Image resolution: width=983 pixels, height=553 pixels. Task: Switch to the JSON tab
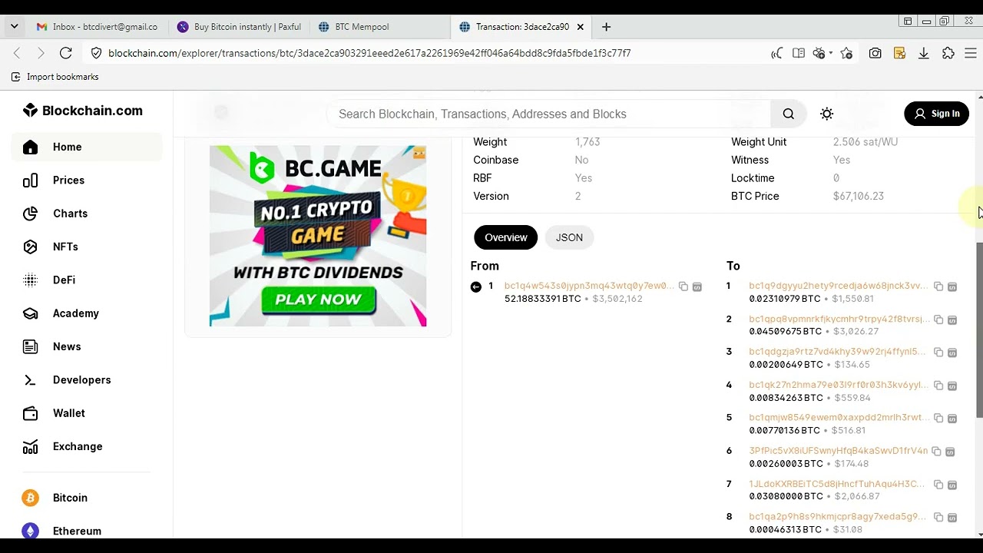click(x=569, y=237)
